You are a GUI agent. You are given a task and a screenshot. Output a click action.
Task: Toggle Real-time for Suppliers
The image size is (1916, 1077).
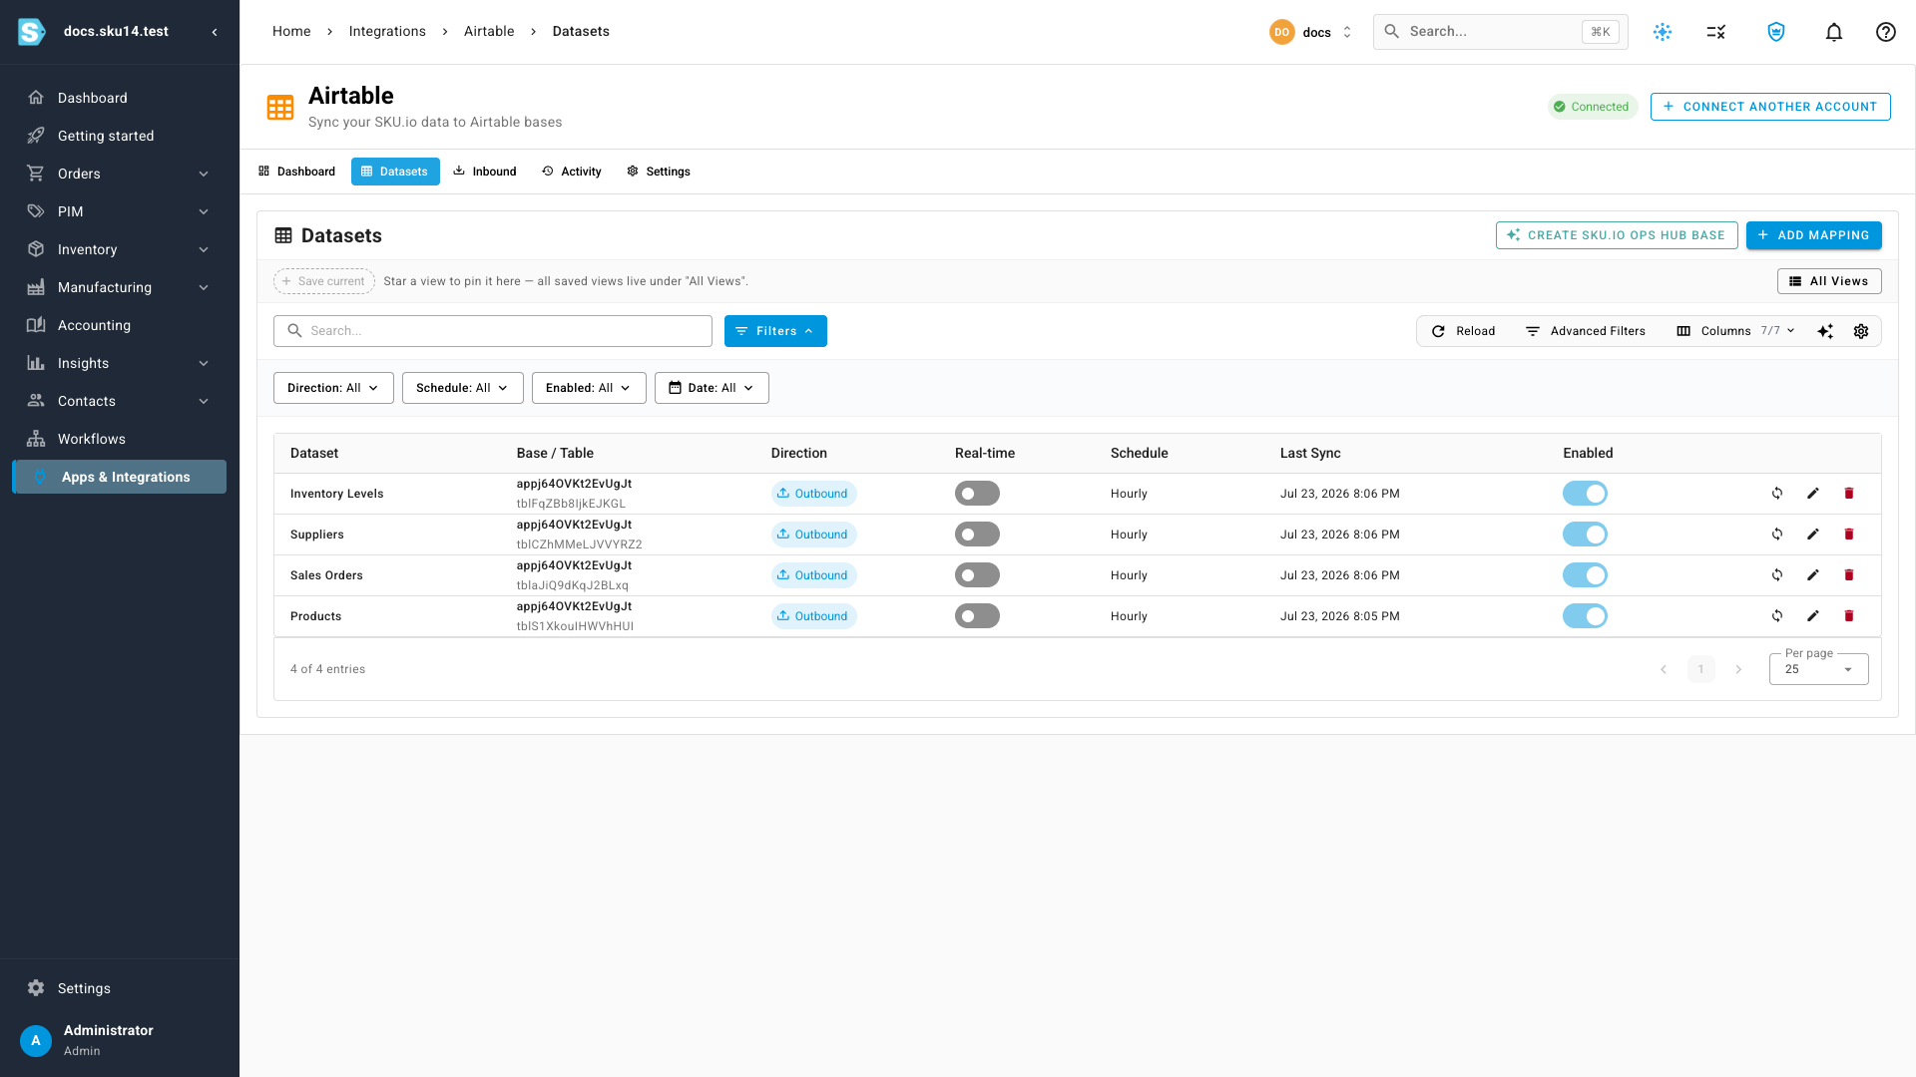pos(977,535)
